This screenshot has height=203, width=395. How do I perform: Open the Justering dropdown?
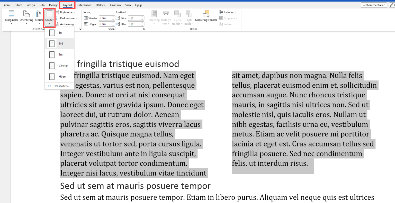click(228, 12)
